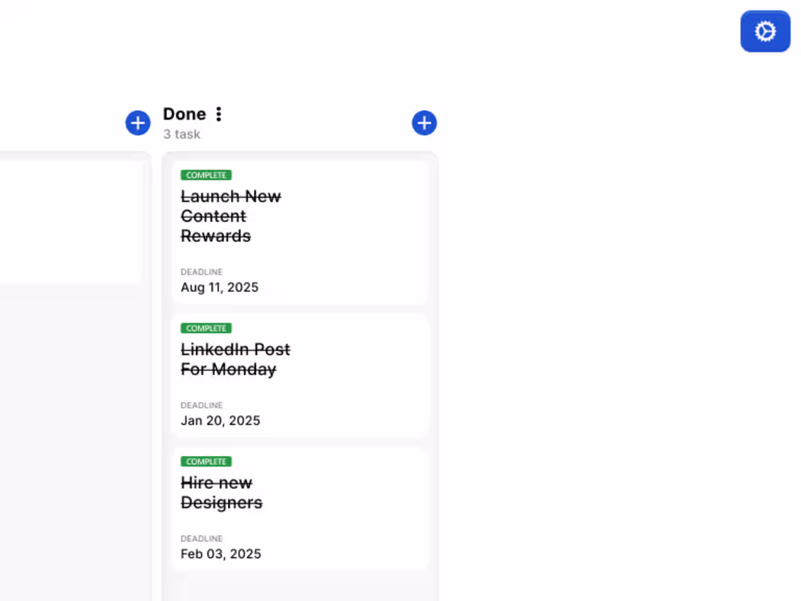This screenshot has height=601, width=801.
Task: Click the COMPLETE badge on Launch New Content Rewards
Action: [x=206, y=176]
